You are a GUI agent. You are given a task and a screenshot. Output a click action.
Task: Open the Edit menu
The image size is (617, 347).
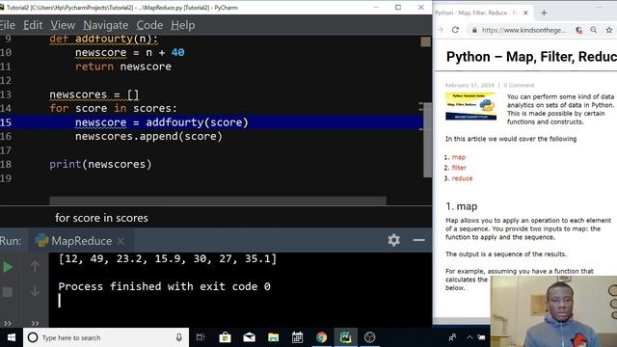tap(33, 25)
